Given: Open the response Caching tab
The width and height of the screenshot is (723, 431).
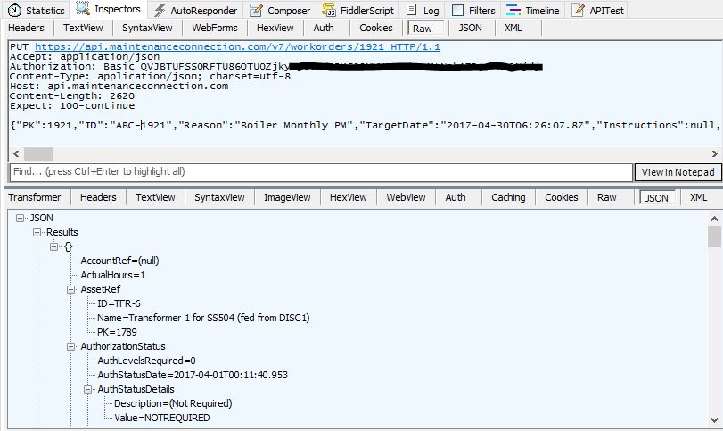Looking at the screenshot, I should tap(508, 197).
